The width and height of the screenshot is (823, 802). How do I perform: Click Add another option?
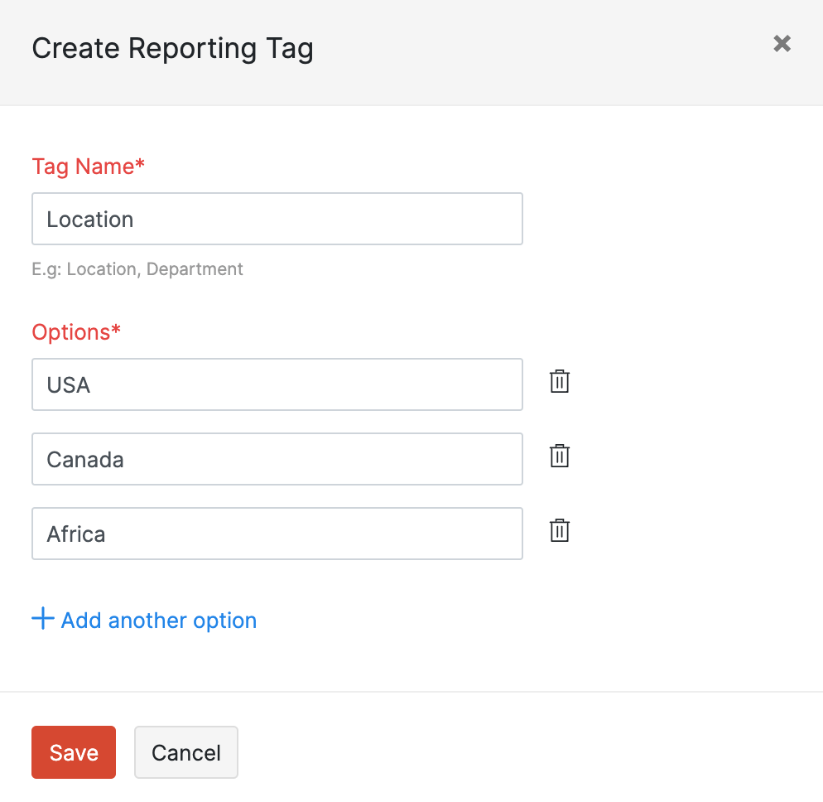157,620
